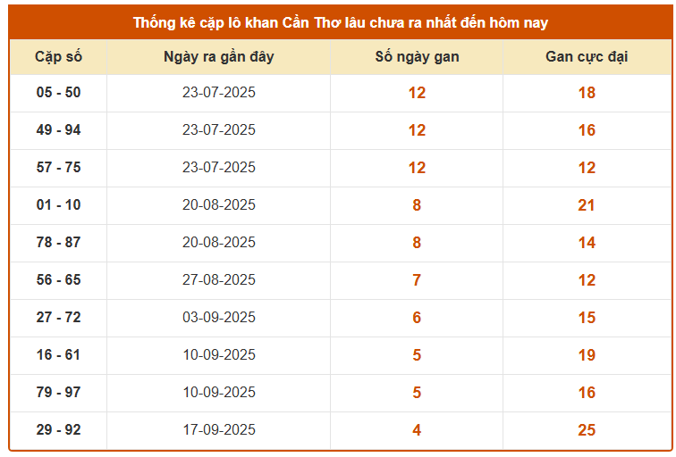Screen dimensions: 676x457
Task: Select number pair 56 - 65
Action: pyautogui.click(x=58, y=280)
